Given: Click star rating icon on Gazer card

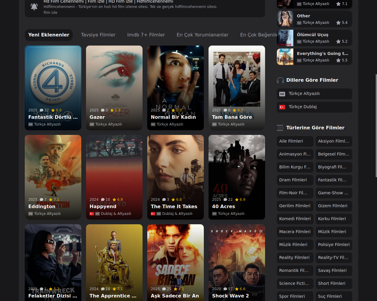Looking at the screenshot, I should pyautogui.click(x=112, y=110).
